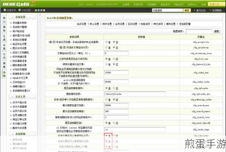Open 会员消费记录 in sidebar

pos(20,115)
